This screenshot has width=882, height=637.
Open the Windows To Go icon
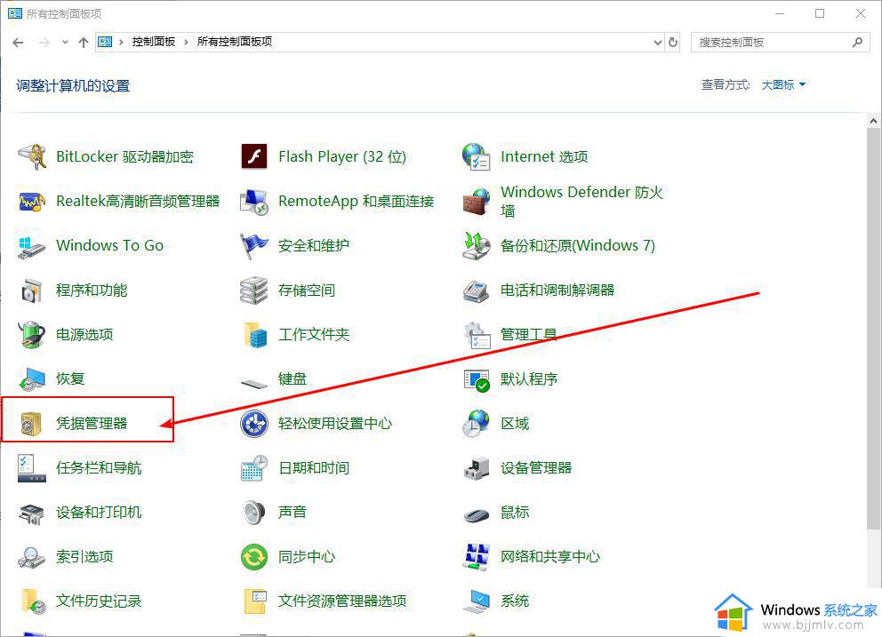point(31,246)
